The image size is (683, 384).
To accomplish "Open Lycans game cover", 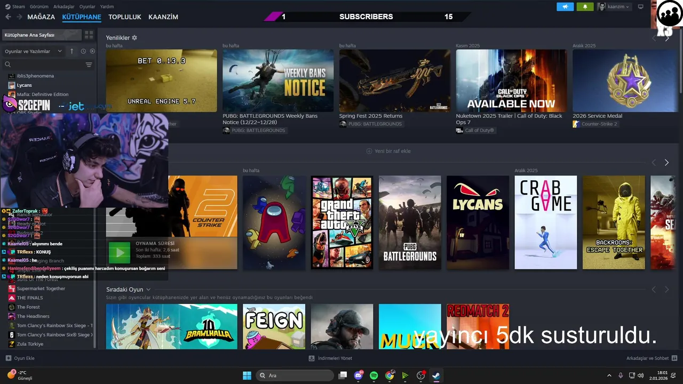I will 478,222.
